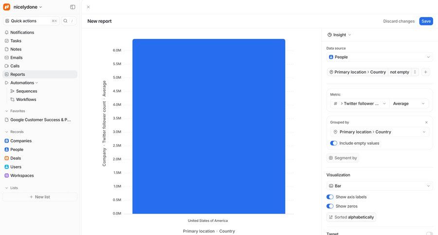438x235 pixels.
Task: Click the blue United States bar
Action: 209,126
